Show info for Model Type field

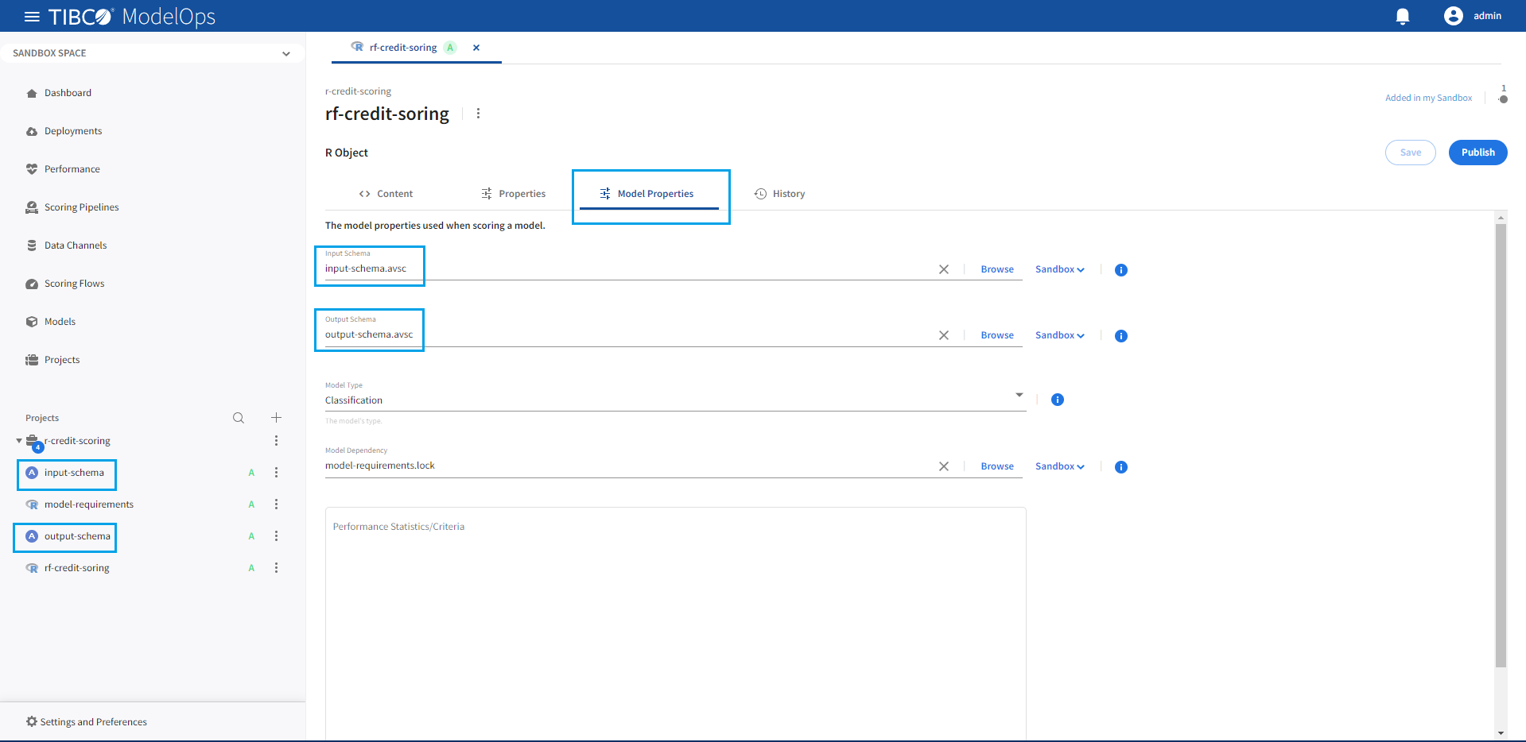[1057, 400]
